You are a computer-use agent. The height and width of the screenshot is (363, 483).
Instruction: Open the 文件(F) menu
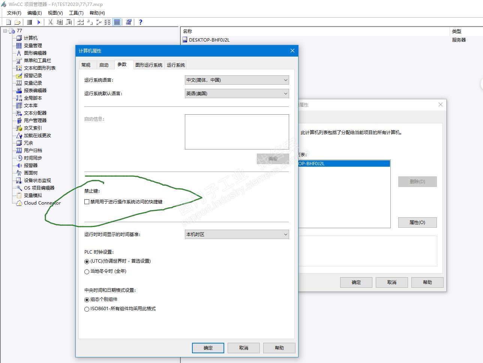(14, 13)
